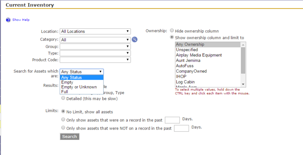
Task: Pick Full from the status list
Action: click(x=82, y=91)
